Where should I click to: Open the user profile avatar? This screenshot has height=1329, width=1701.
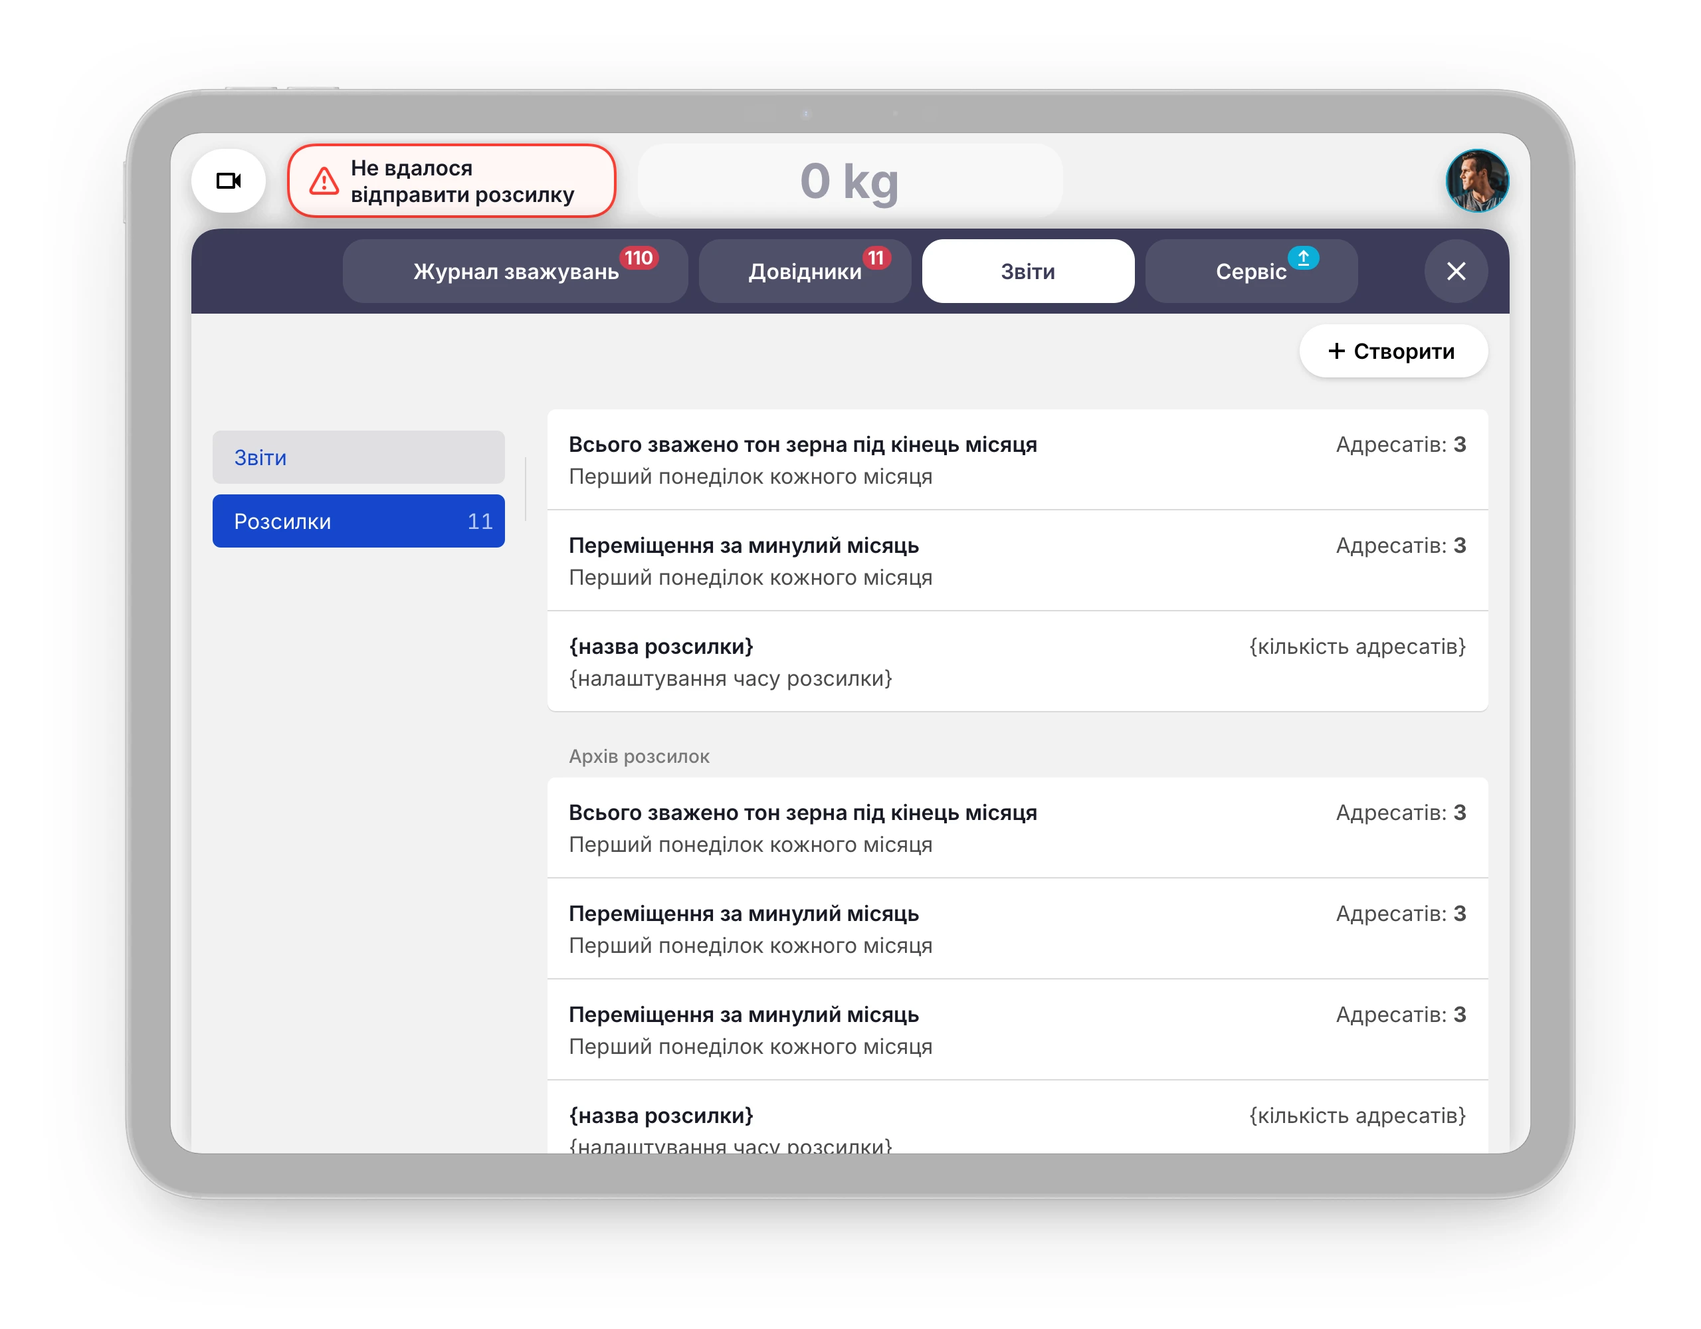(x=1476, y=181)
